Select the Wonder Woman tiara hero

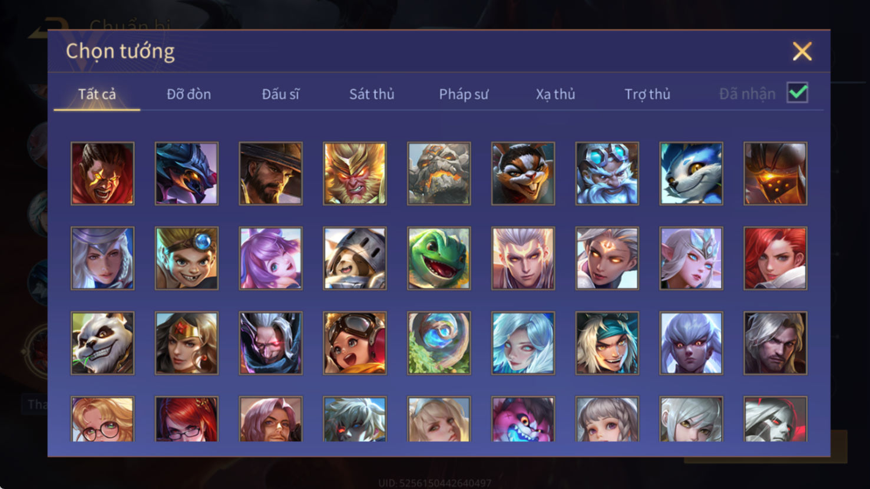coord(186,343)
